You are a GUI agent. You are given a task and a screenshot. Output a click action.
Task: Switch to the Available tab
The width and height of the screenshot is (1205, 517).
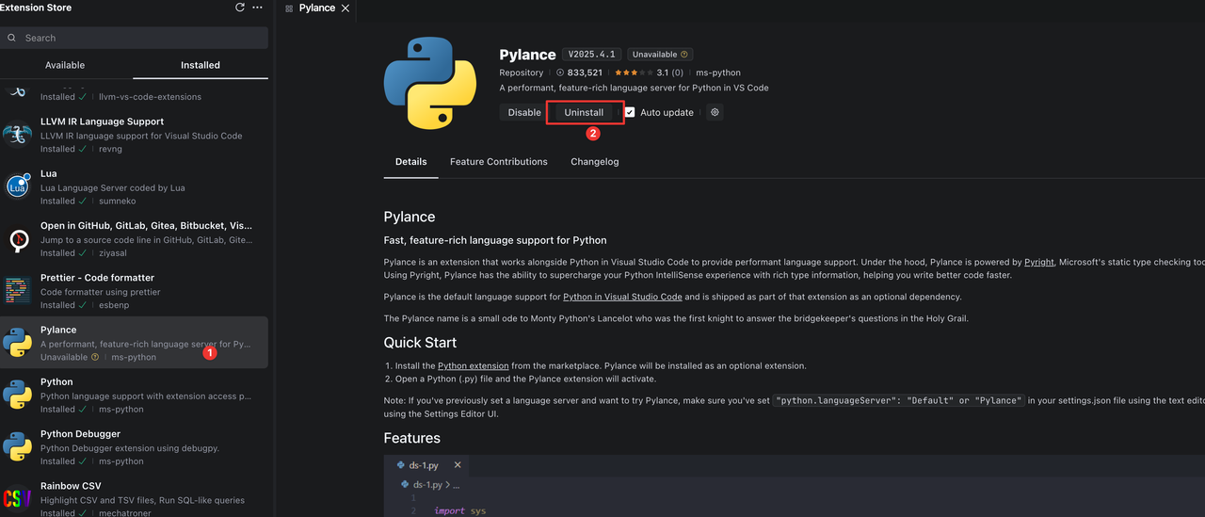click(x=65, y=65)
